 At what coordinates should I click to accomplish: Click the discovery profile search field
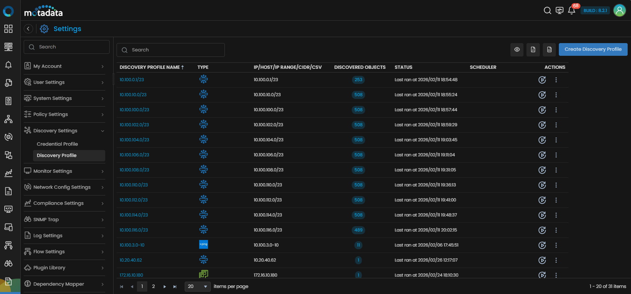click(x=170, y=50)
